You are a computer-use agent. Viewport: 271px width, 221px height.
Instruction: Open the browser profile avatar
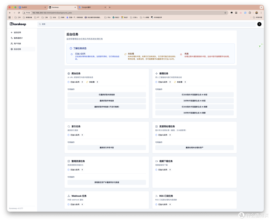[x=256, y=13]
